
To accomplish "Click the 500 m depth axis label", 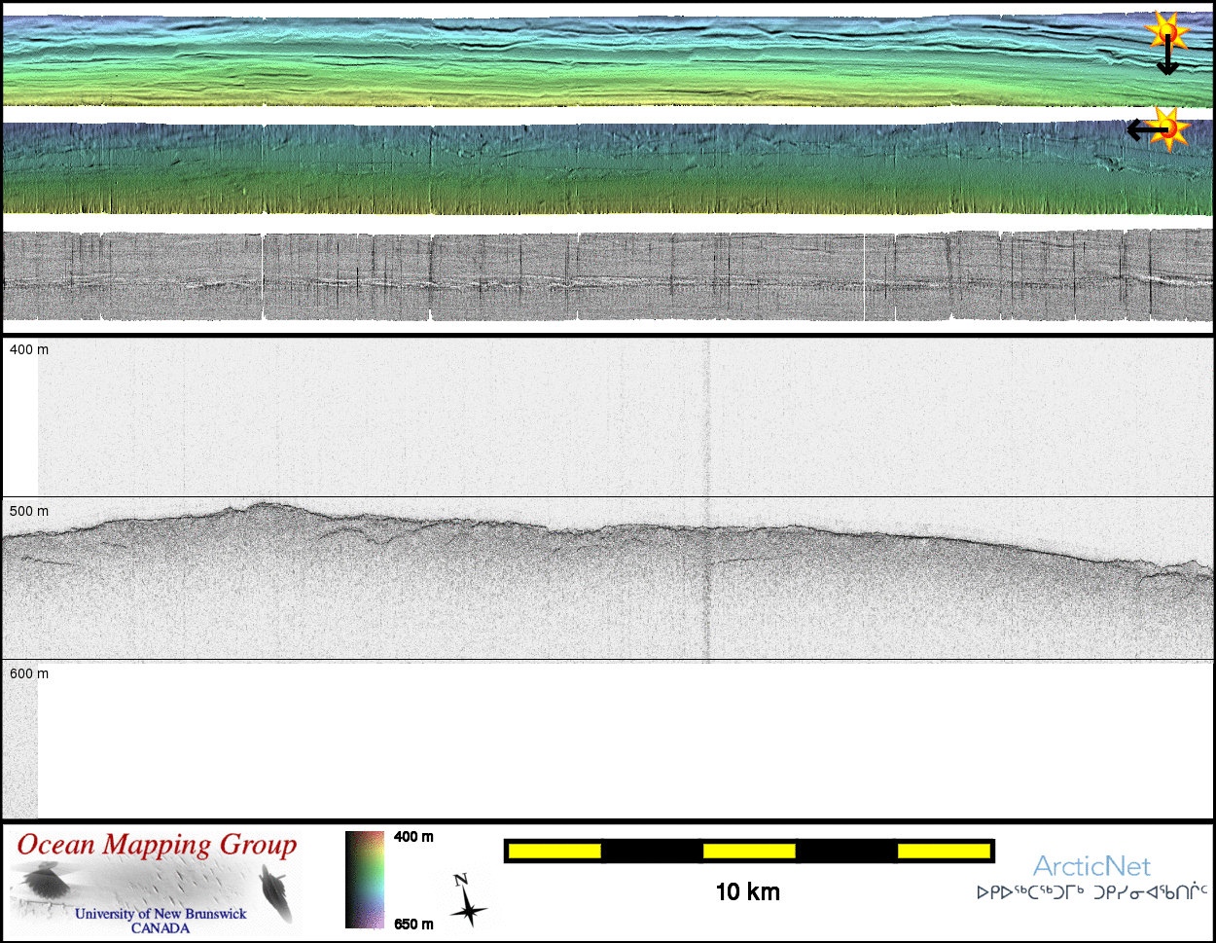I will click(29, 511).
